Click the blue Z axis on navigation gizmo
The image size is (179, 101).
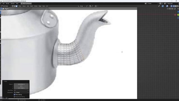[x=178, y=12]
